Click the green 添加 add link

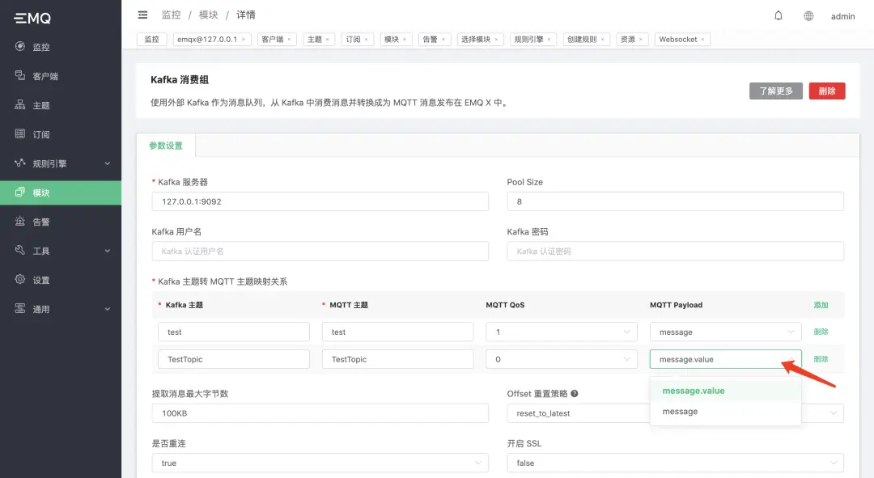(x=821, y=305)
